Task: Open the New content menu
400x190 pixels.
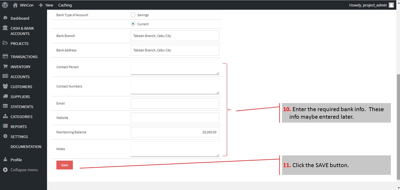Action: pyautogui.click(x=46, y=5)
